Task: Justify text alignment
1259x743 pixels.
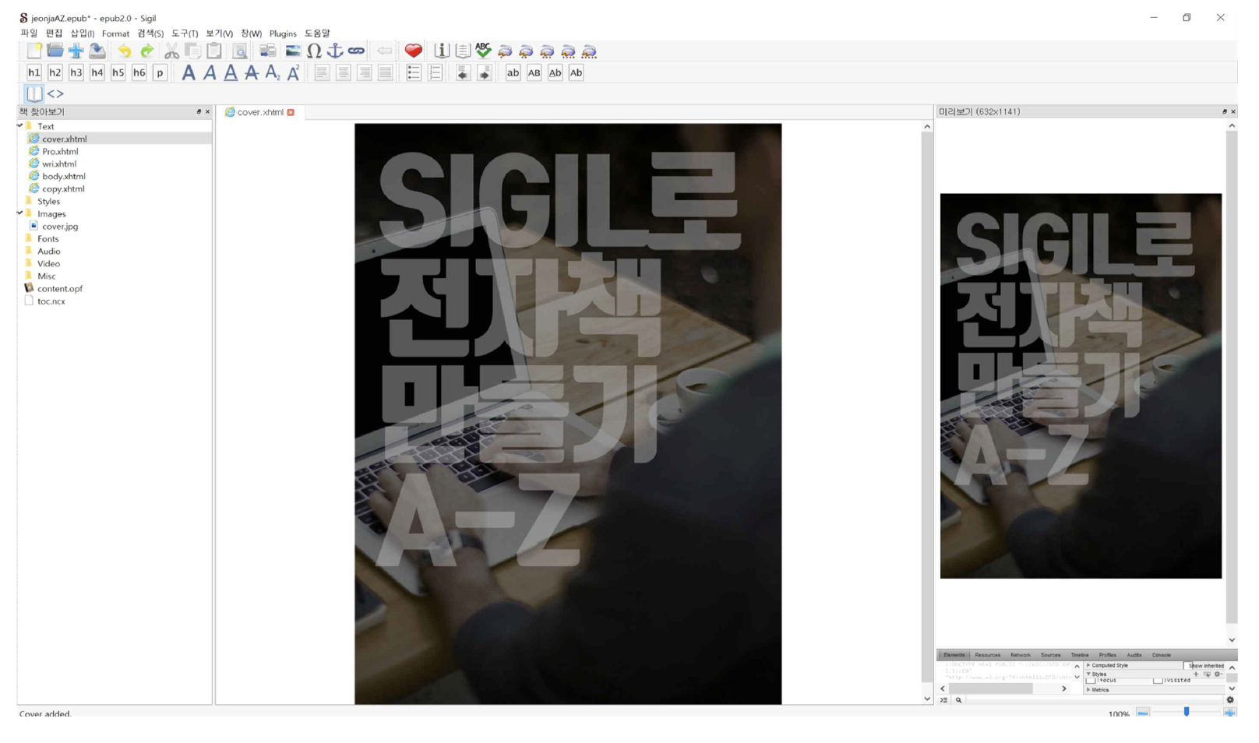Action: pos(386,72)
